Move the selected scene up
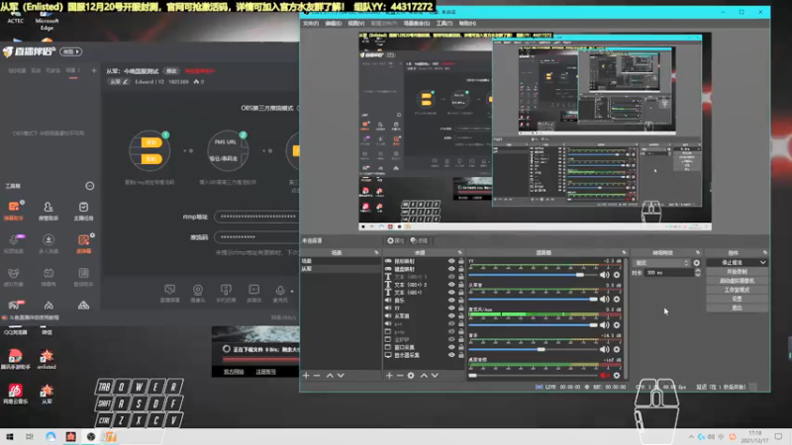 tap(330, 376)
